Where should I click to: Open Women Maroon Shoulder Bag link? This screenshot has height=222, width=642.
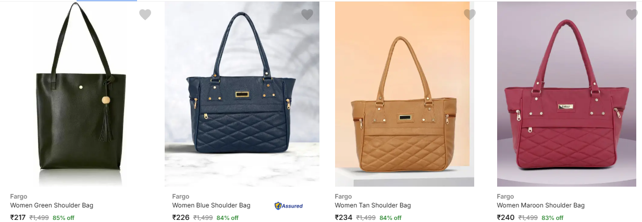click(541, 205)
